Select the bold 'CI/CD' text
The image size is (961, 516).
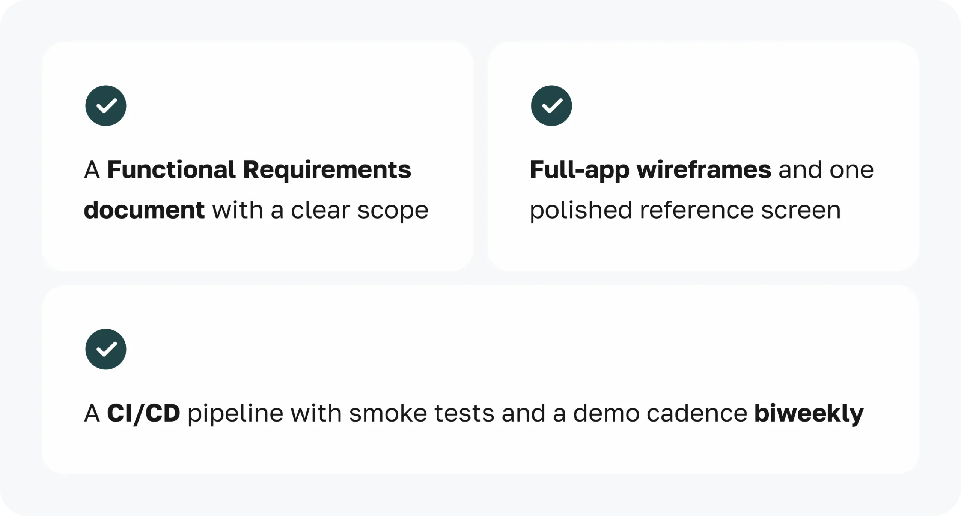click(144, 413)
